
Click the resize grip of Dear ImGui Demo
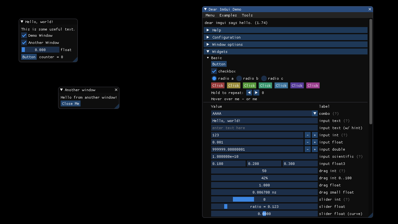click(x=371, y=215)
